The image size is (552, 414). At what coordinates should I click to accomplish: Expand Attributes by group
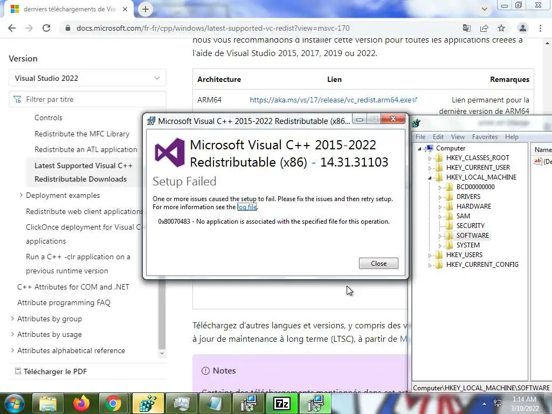coord(13,319)
